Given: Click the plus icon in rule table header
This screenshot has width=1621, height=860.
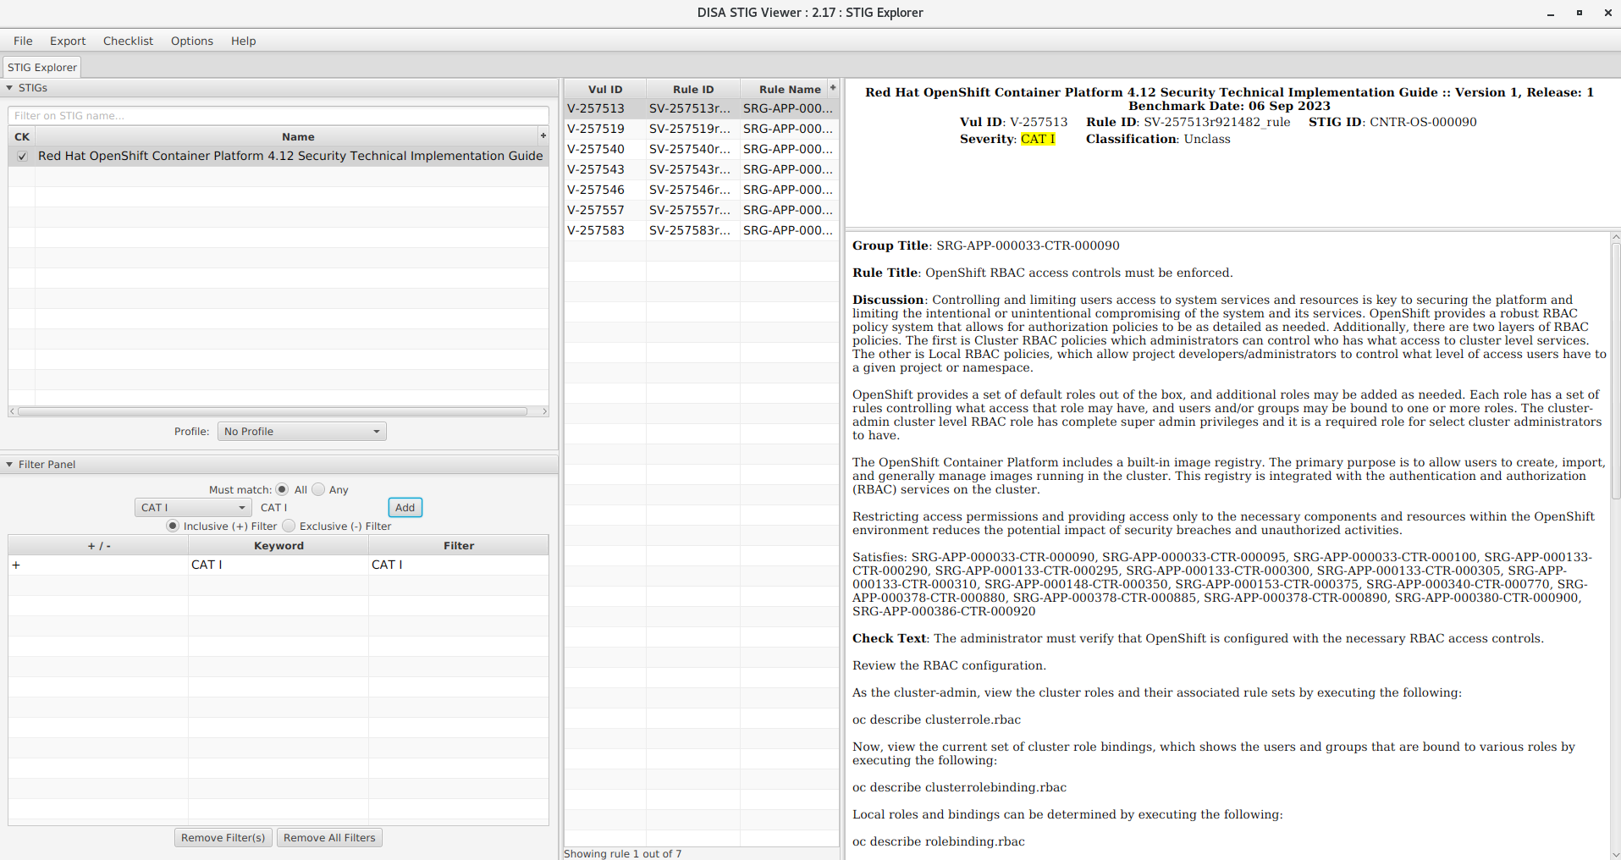Looking at the screenshot, I should tap(833, 88).
